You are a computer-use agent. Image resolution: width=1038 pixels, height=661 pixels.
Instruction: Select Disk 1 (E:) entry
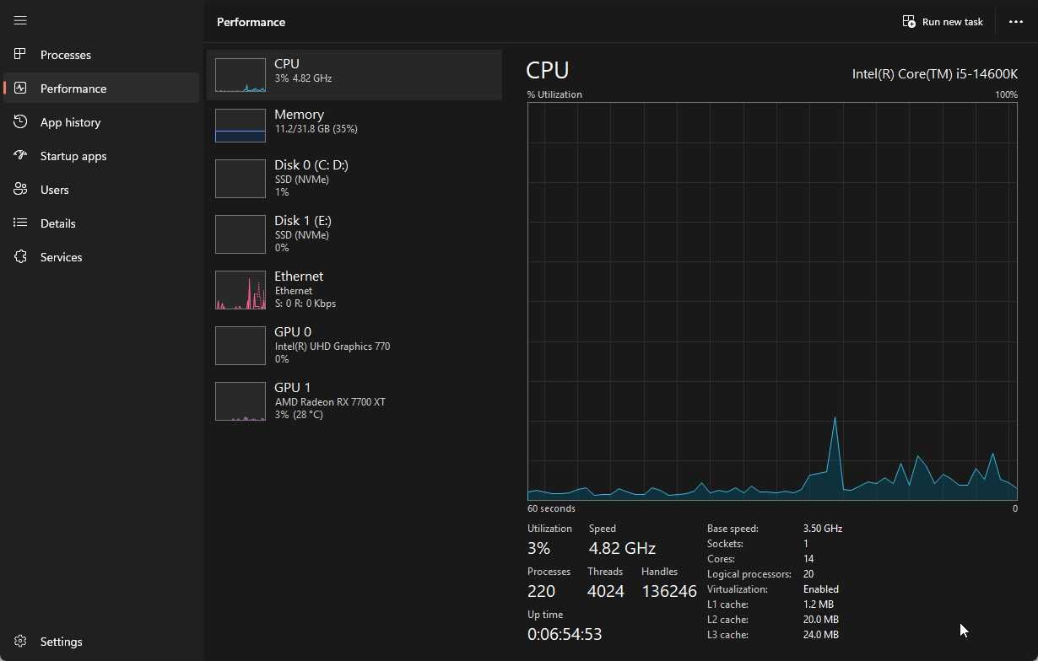(354, 234)
